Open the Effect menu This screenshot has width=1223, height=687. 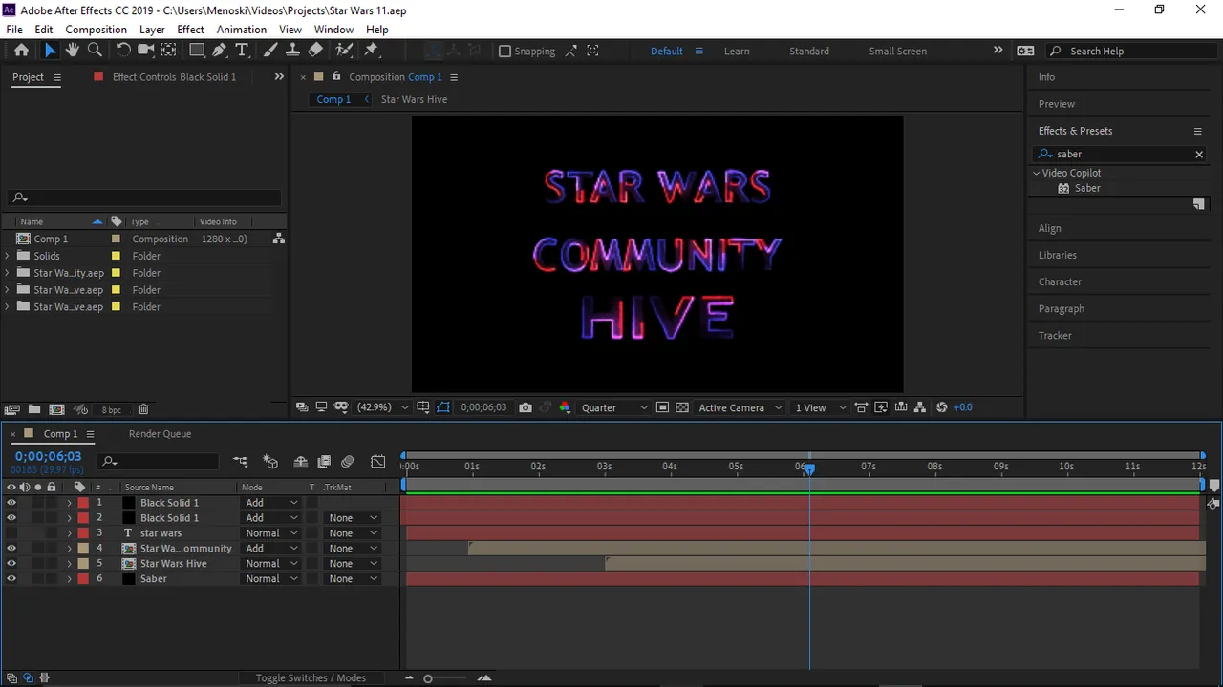[x=191, y=30]
